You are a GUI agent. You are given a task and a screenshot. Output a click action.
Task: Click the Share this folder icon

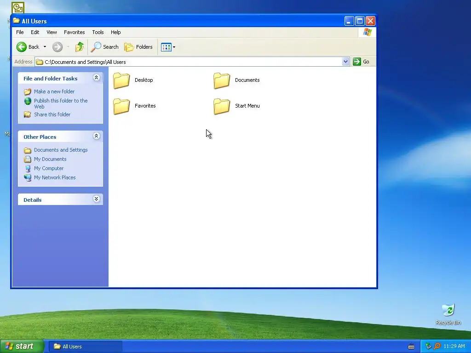point(27,114)
